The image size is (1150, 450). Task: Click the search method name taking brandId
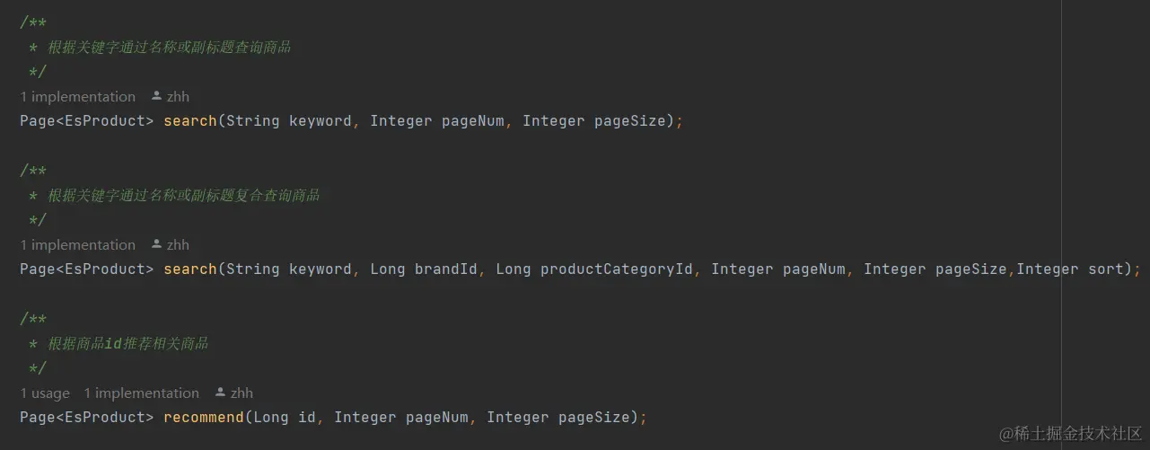pos(189,269)
